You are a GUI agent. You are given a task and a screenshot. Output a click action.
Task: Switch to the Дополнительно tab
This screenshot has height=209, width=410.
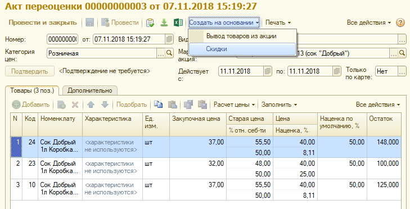point(89,90)
